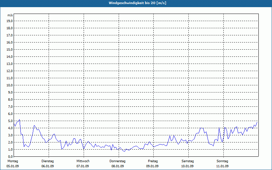Select the 10,0 y-axis label
Viewport: 272px width, 170px height.
(10, 85)
